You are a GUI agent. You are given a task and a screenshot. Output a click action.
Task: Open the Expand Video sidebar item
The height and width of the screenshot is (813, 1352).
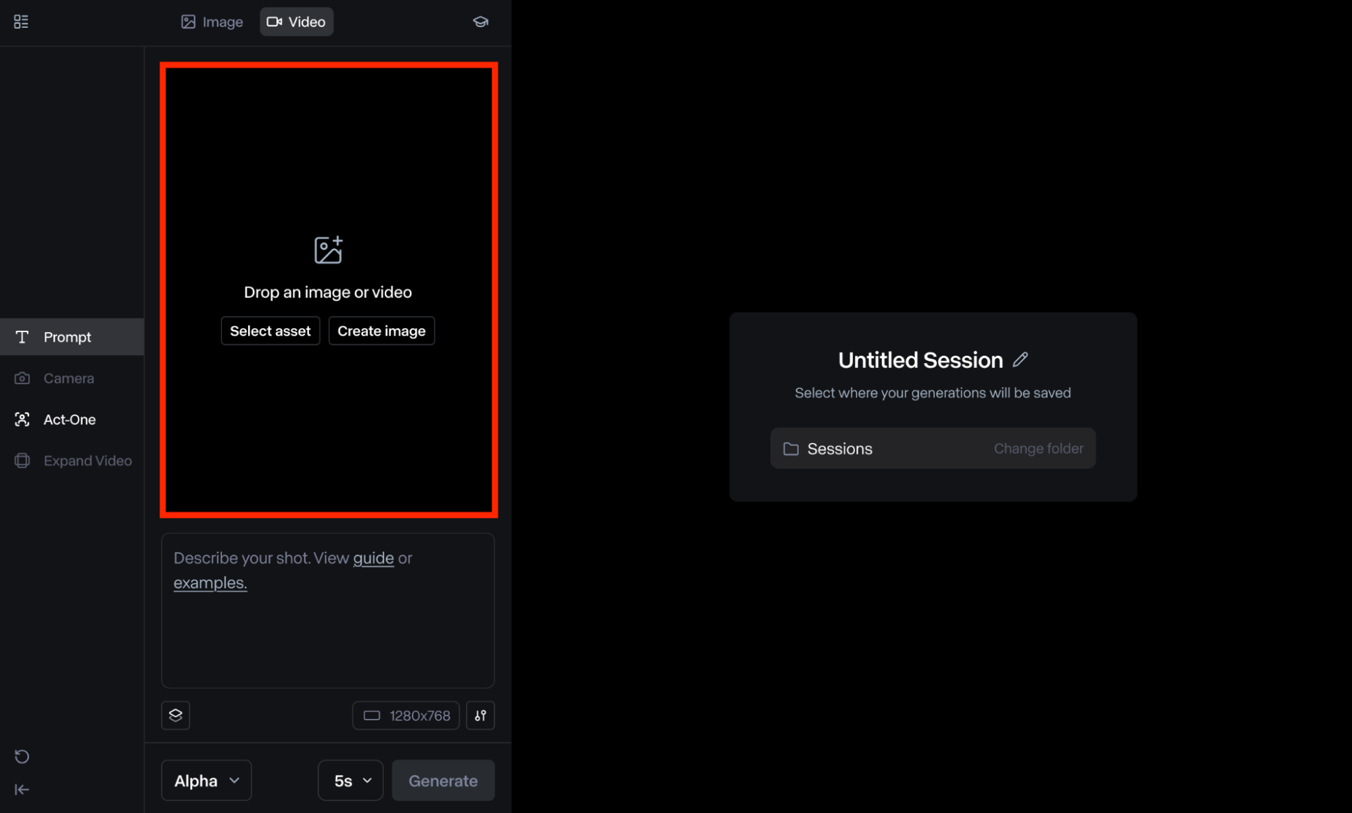[72, 461]
